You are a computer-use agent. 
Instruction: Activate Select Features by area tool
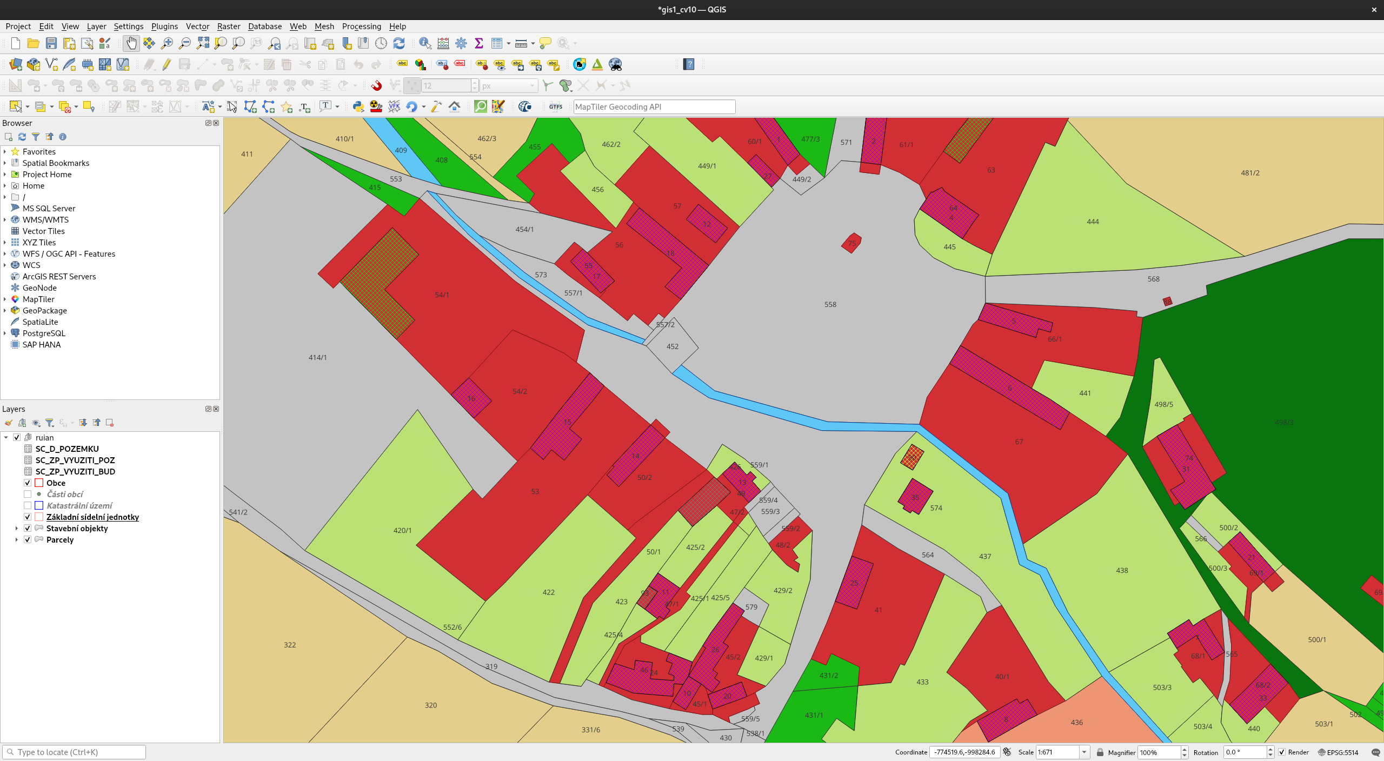15,106
